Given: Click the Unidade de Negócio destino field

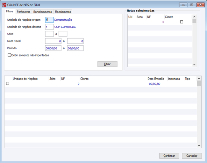Looking at the screenshot, I should pos(49,27).
